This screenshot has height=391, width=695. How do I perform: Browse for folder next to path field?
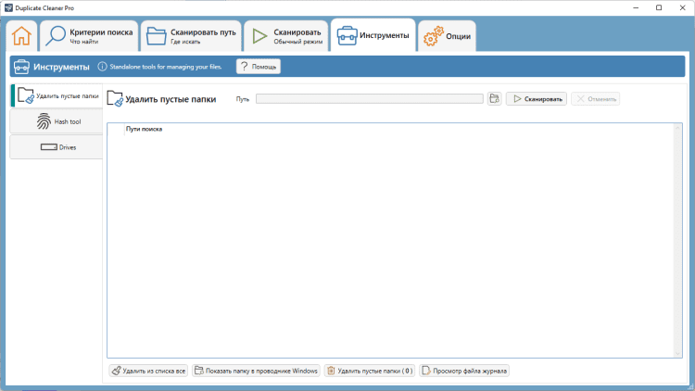(494, 99)
